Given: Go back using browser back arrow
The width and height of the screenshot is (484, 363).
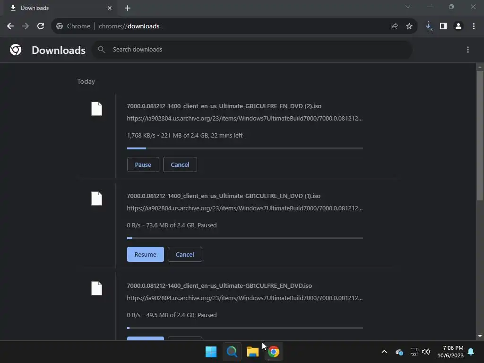Looking at the screenshot, I should [10, 26].
